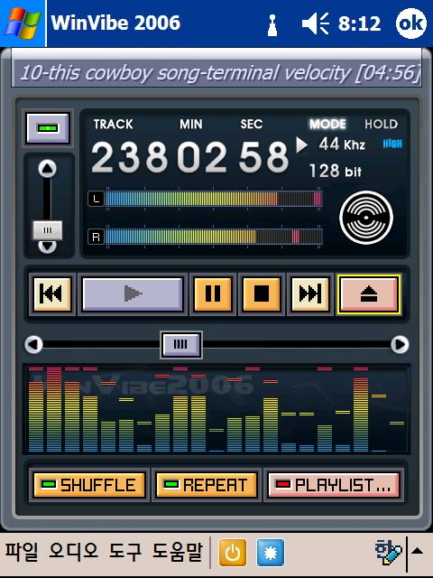Click the seconds display showing 58
This screenshot has width=433, height=578.
263,158
